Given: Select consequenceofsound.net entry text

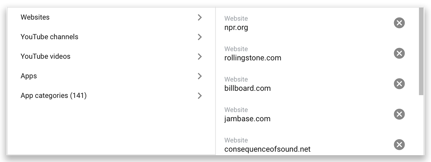Looking at the screenshot, I should (x=267, y=149).
